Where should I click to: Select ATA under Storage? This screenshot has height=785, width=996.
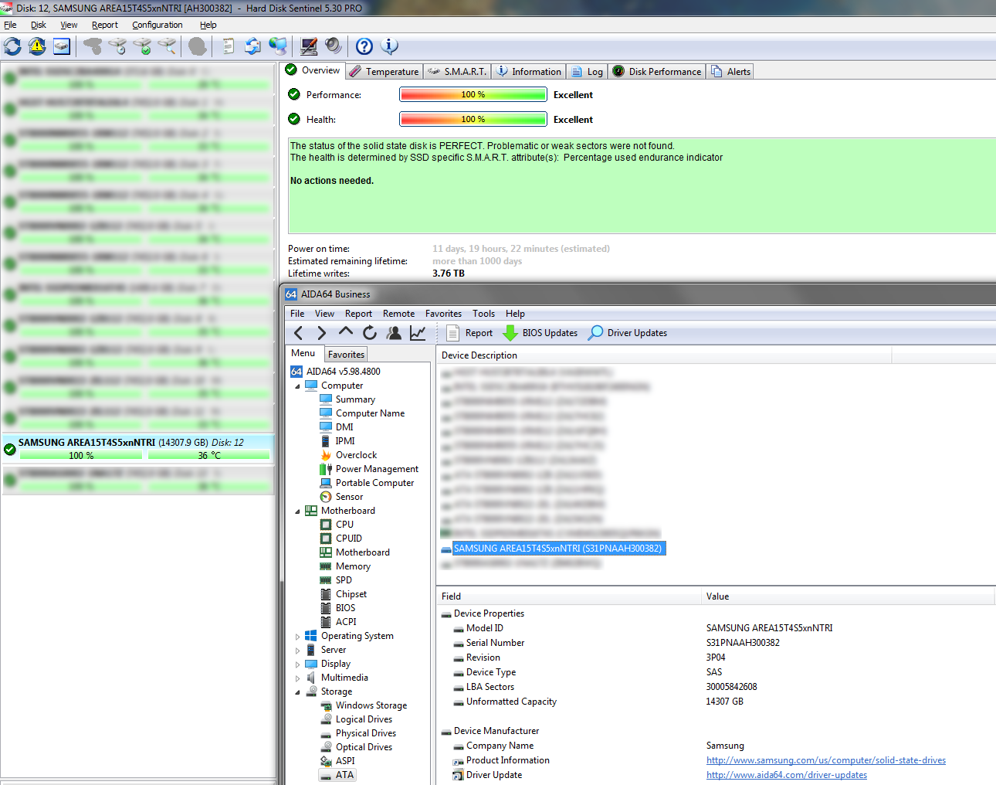pos(337,775)
